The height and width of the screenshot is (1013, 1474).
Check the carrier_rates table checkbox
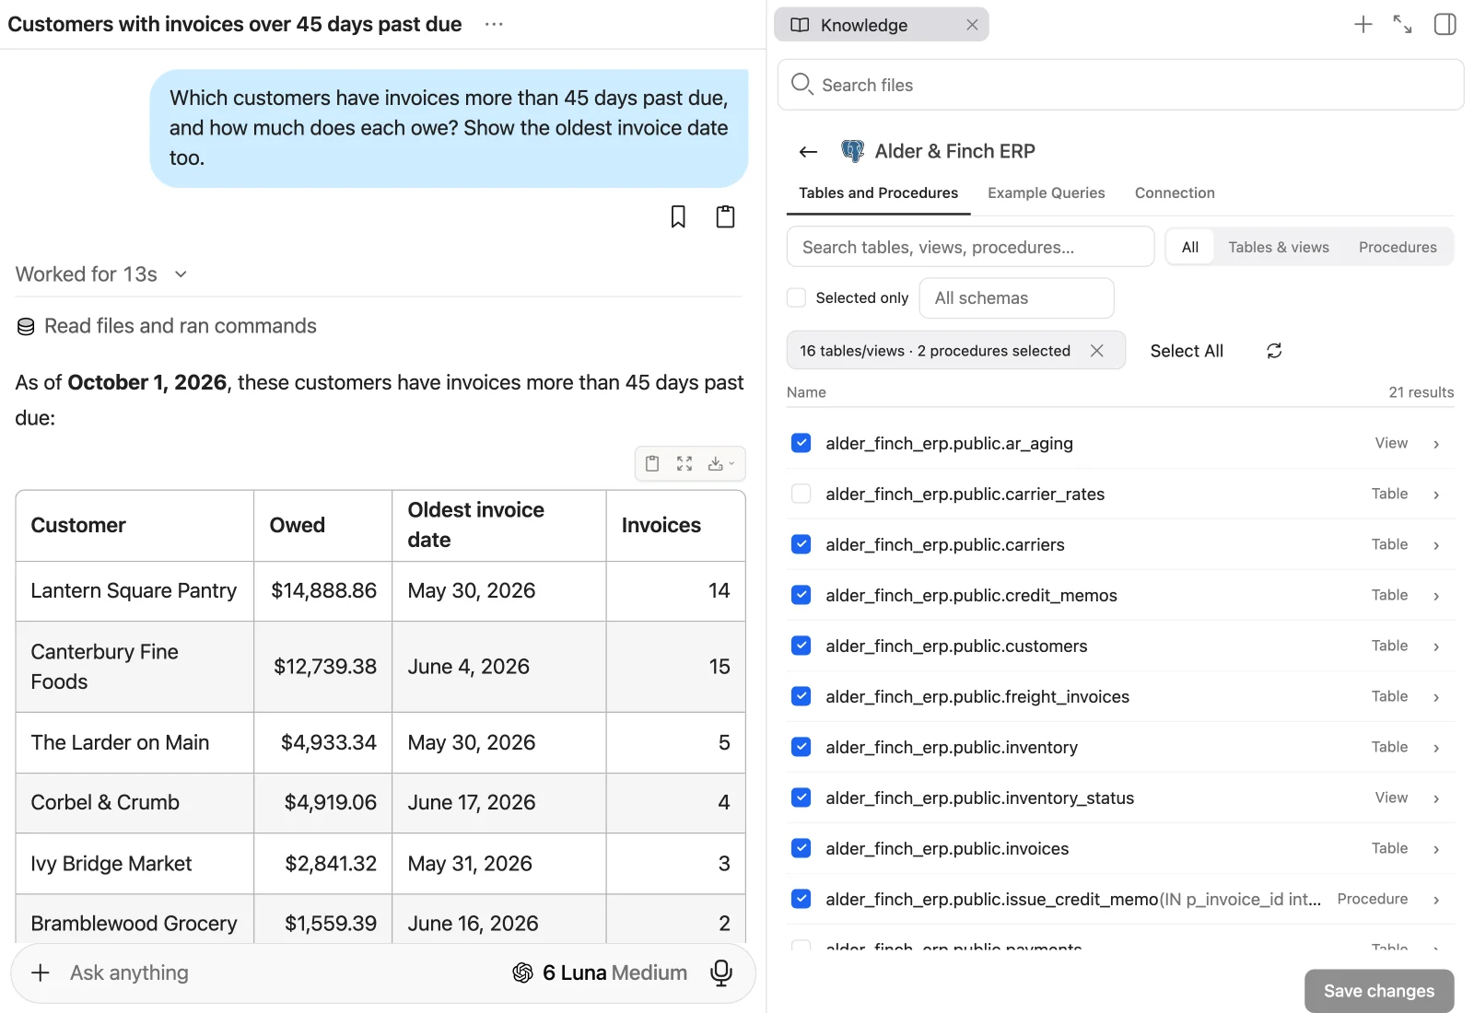[x=801, y=494]
